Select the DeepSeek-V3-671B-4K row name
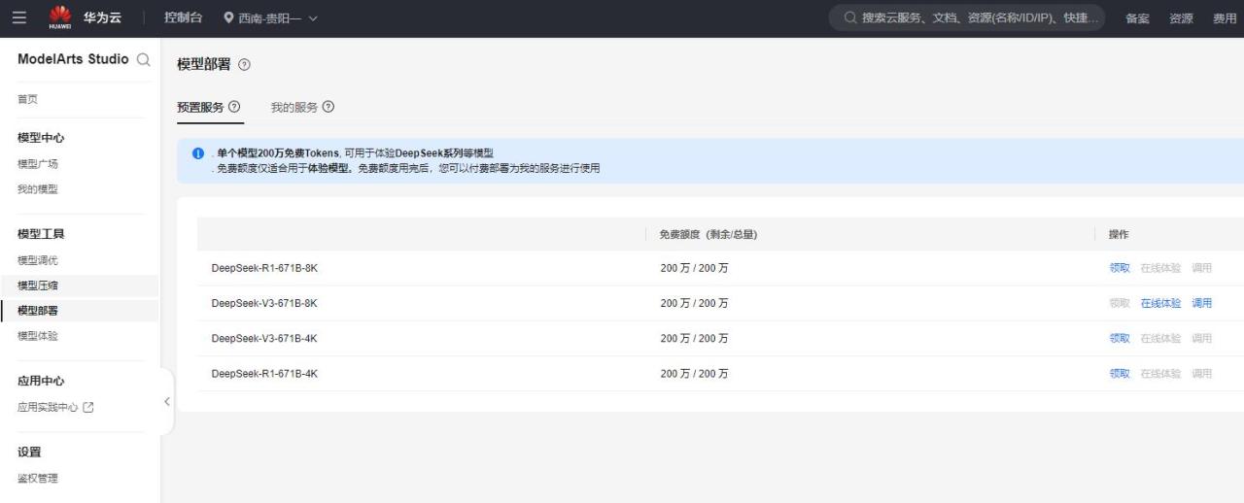 pyautogui.click(x=264, y=338)
